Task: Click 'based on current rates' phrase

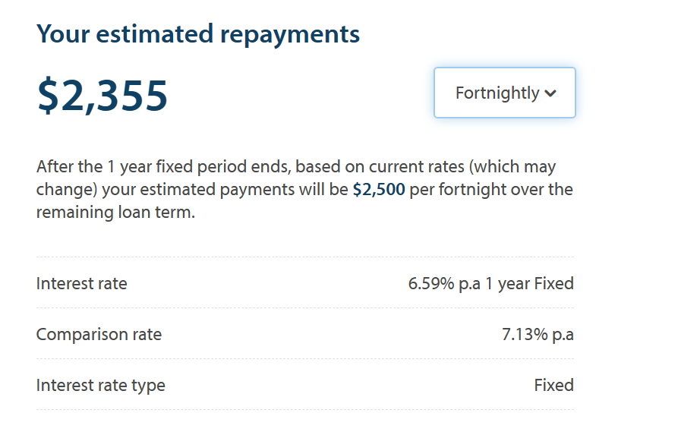Action: point(380,166)
